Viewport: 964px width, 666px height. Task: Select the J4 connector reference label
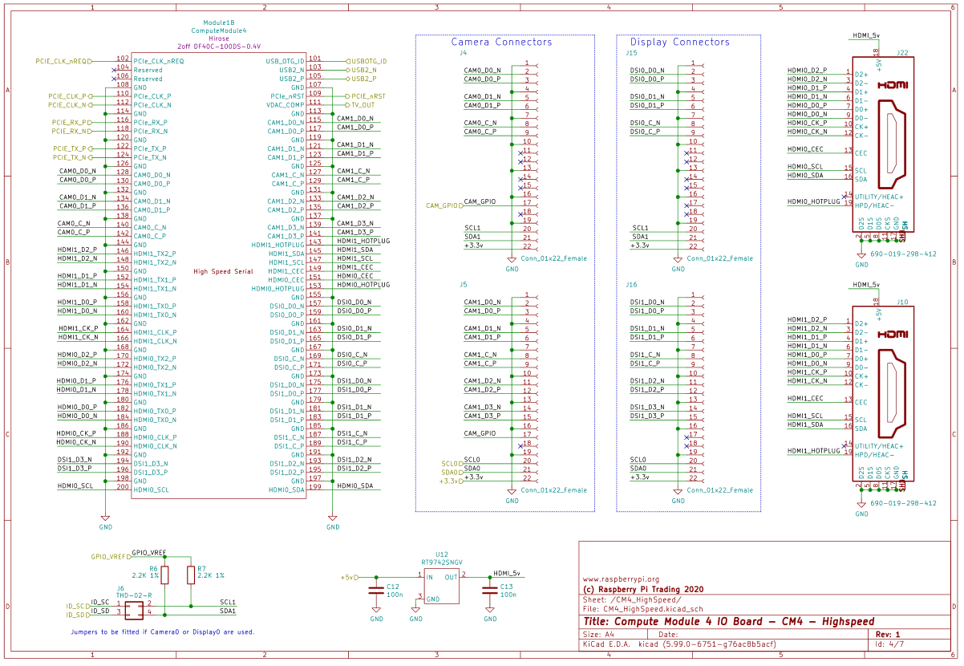click(463, 52)
